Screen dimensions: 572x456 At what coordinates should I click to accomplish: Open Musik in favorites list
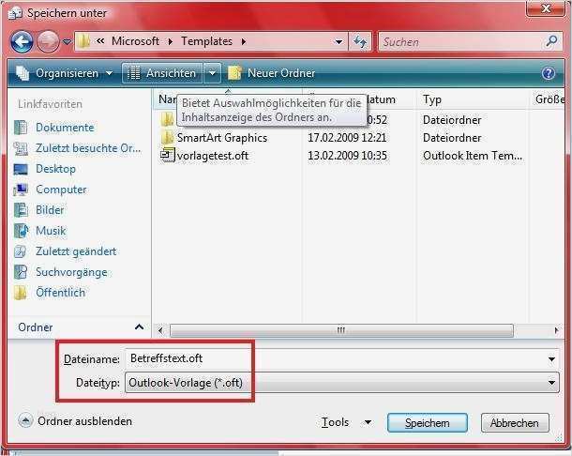coord(51,231)
